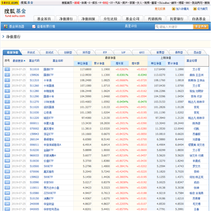Viewport: 211px width, 211px height.
Task: Sort by the 基金名称 column header
Action: [58, 61]
